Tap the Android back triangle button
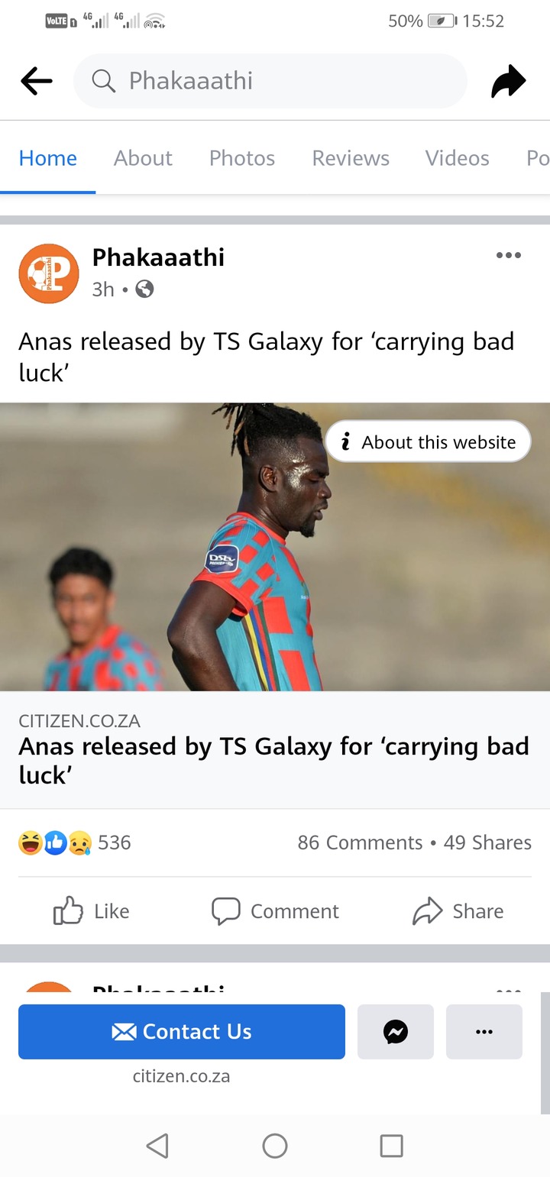Screen dimensions: 550x1177 [x=157, y=1145]
